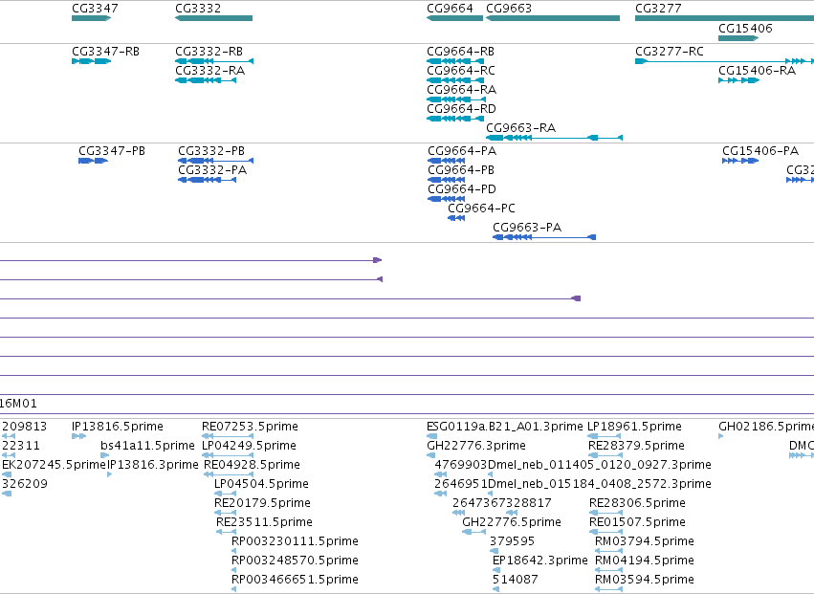The width and height of the screenshot is (814, 594).
Task: Click the RM03594.5prime EST glyph
Action: click(x=608, y=589)
